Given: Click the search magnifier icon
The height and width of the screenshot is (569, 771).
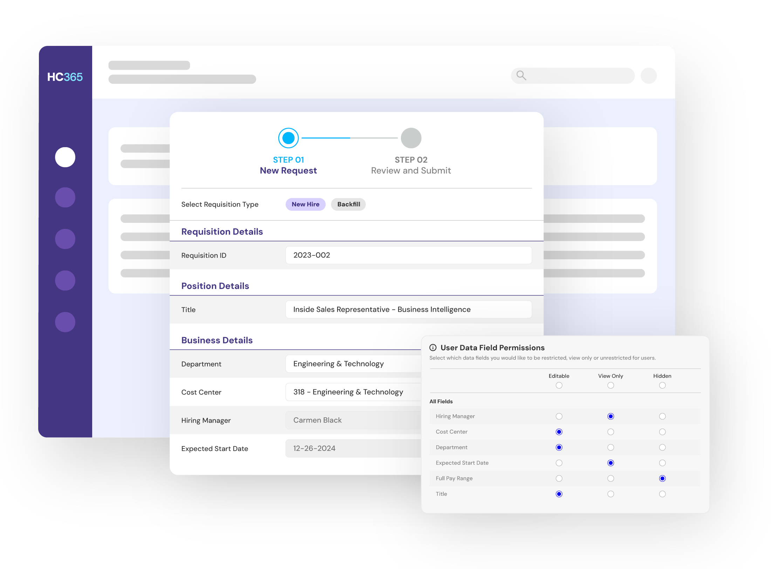Looking at the screenshot, I should [x=521, y=75].
